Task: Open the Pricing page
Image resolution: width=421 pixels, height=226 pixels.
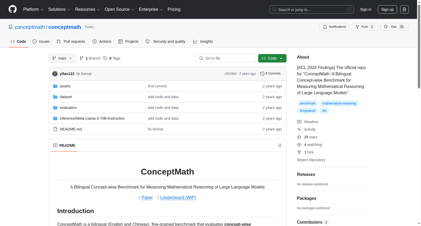Action: click(x=174, y=9)
